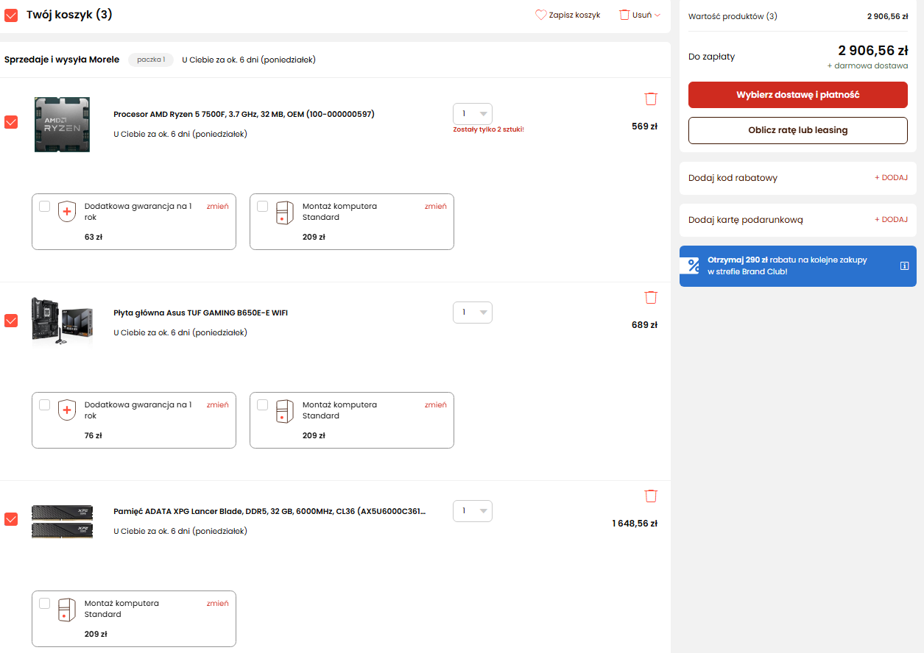This screenshot has height=653, width=924.
Task: Remove ADATA memory with its trash icon
Action: 651,496
